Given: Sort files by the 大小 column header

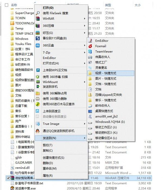Looking at the screenshot, I should [x=137, y=5].
